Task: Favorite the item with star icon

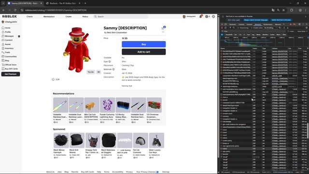Action: [x=53, y=79]
